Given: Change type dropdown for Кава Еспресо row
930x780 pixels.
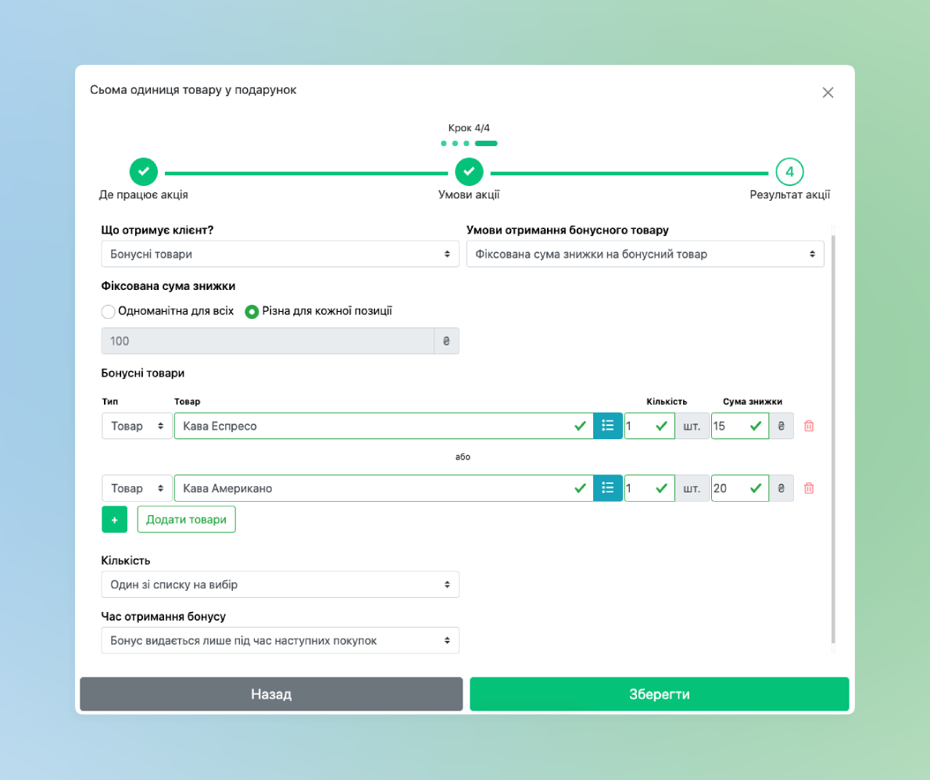Looking at the screenshot, I should [137, 426].
